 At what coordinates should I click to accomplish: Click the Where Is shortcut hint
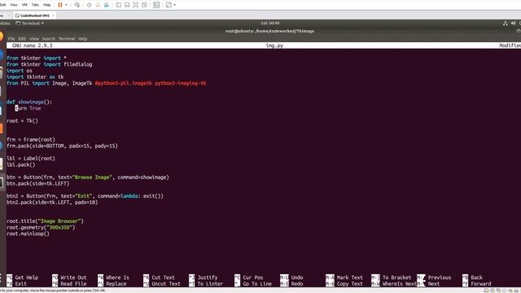114,278
